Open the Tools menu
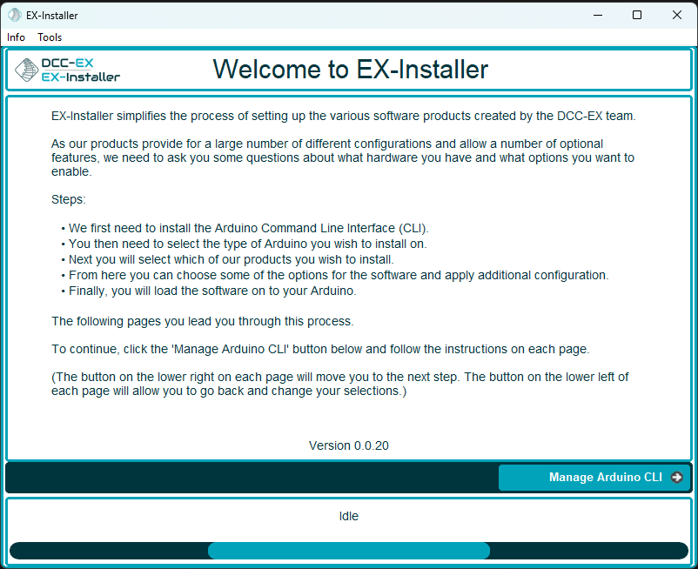 tap(50, 37)
